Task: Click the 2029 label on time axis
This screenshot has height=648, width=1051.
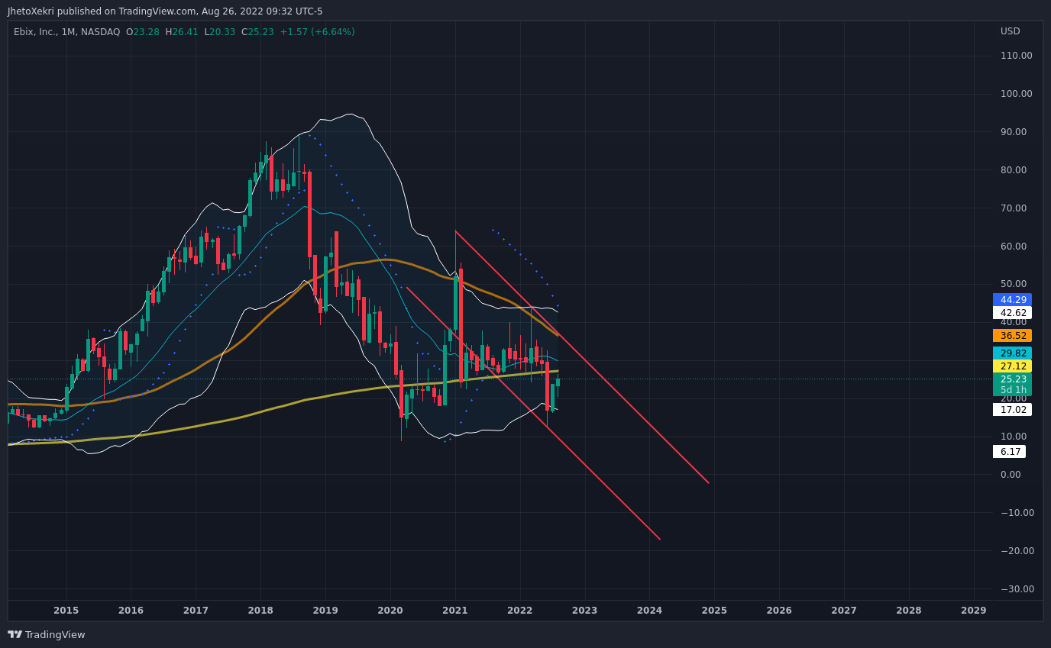Action: (974, 611)
